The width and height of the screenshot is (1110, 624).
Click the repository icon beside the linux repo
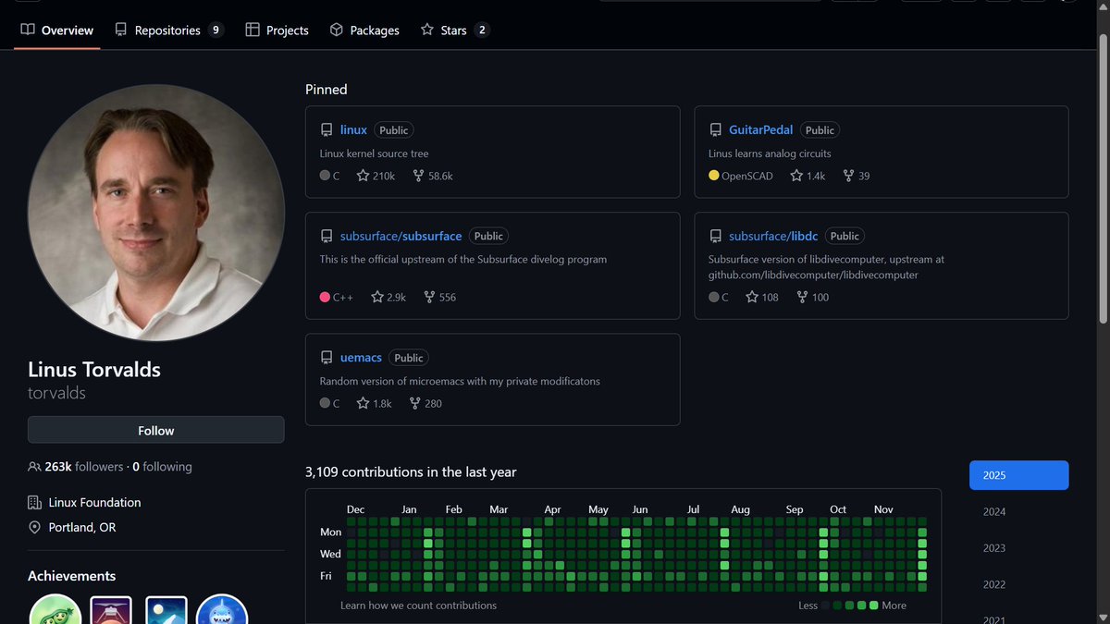point(326,129)
